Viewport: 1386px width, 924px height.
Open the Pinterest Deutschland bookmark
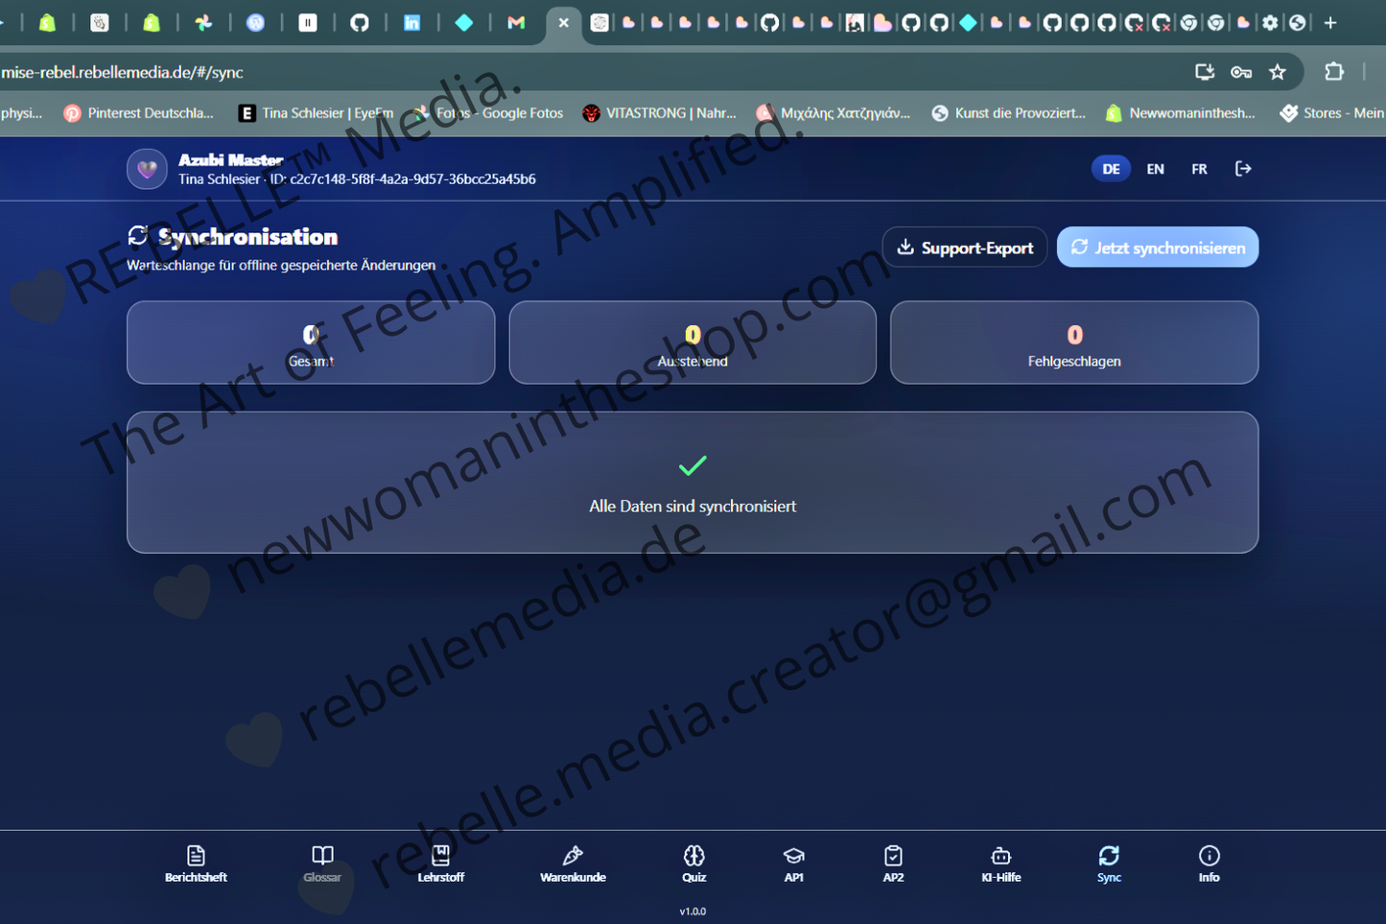point(139,112)
